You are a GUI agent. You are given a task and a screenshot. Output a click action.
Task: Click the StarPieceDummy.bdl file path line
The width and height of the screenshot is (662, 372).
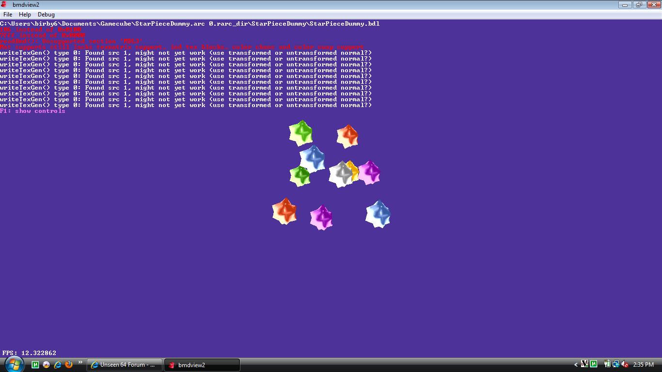(x=189, y=24)
